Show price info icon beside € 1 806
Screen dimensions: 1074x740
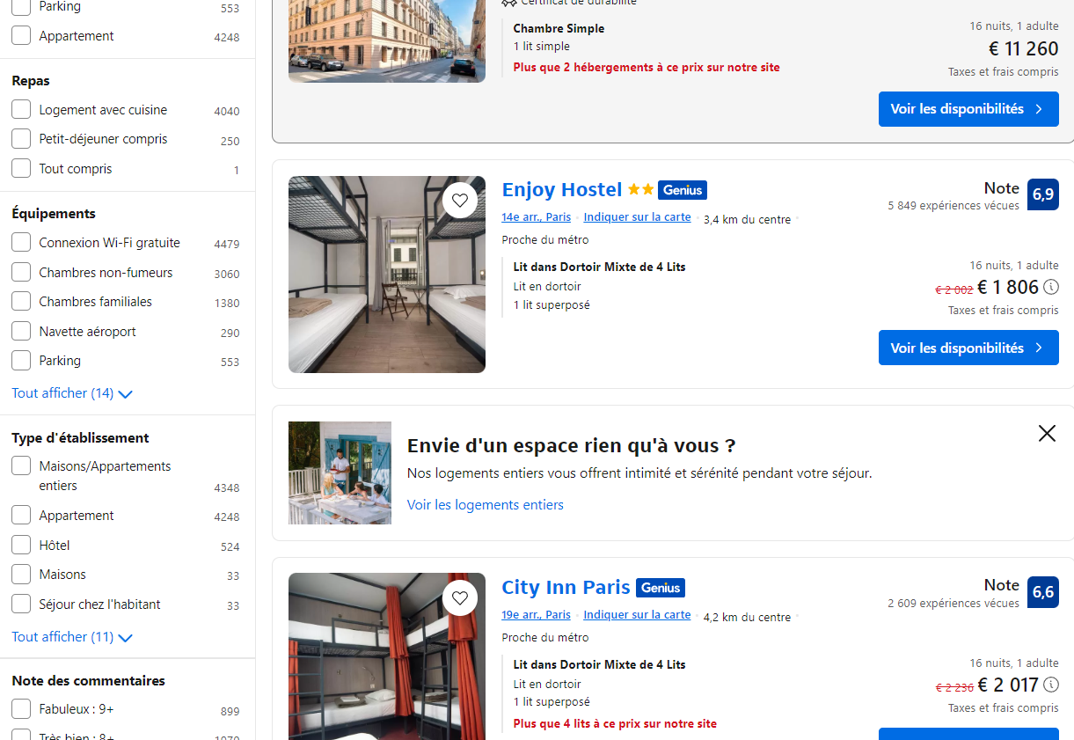coord(1051,287)
